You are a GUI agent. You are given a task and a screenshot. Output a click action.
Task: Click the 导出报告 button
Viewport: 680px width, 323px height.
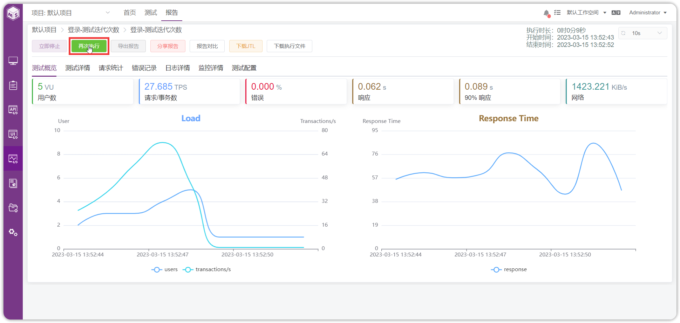point(128,46)
